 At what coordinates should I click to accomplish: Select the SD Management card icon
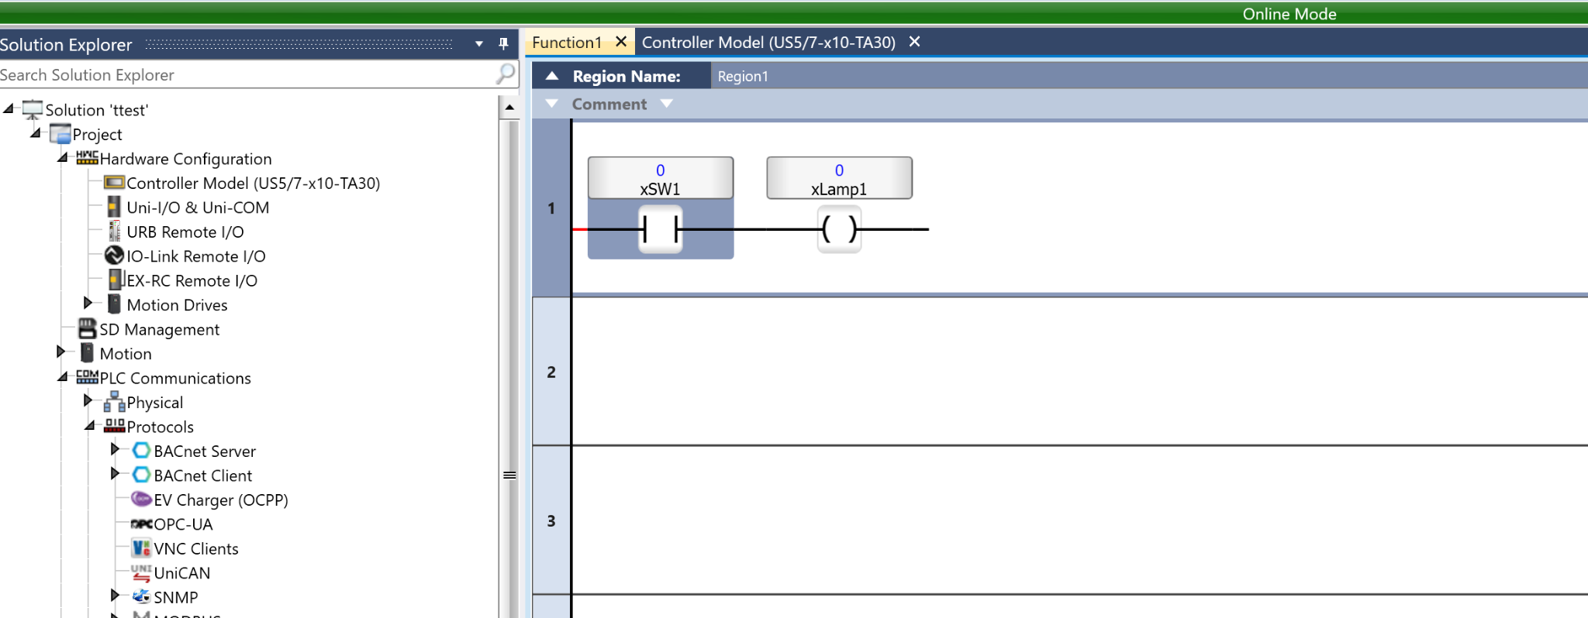pyautogui.click(x=87, y=329)
